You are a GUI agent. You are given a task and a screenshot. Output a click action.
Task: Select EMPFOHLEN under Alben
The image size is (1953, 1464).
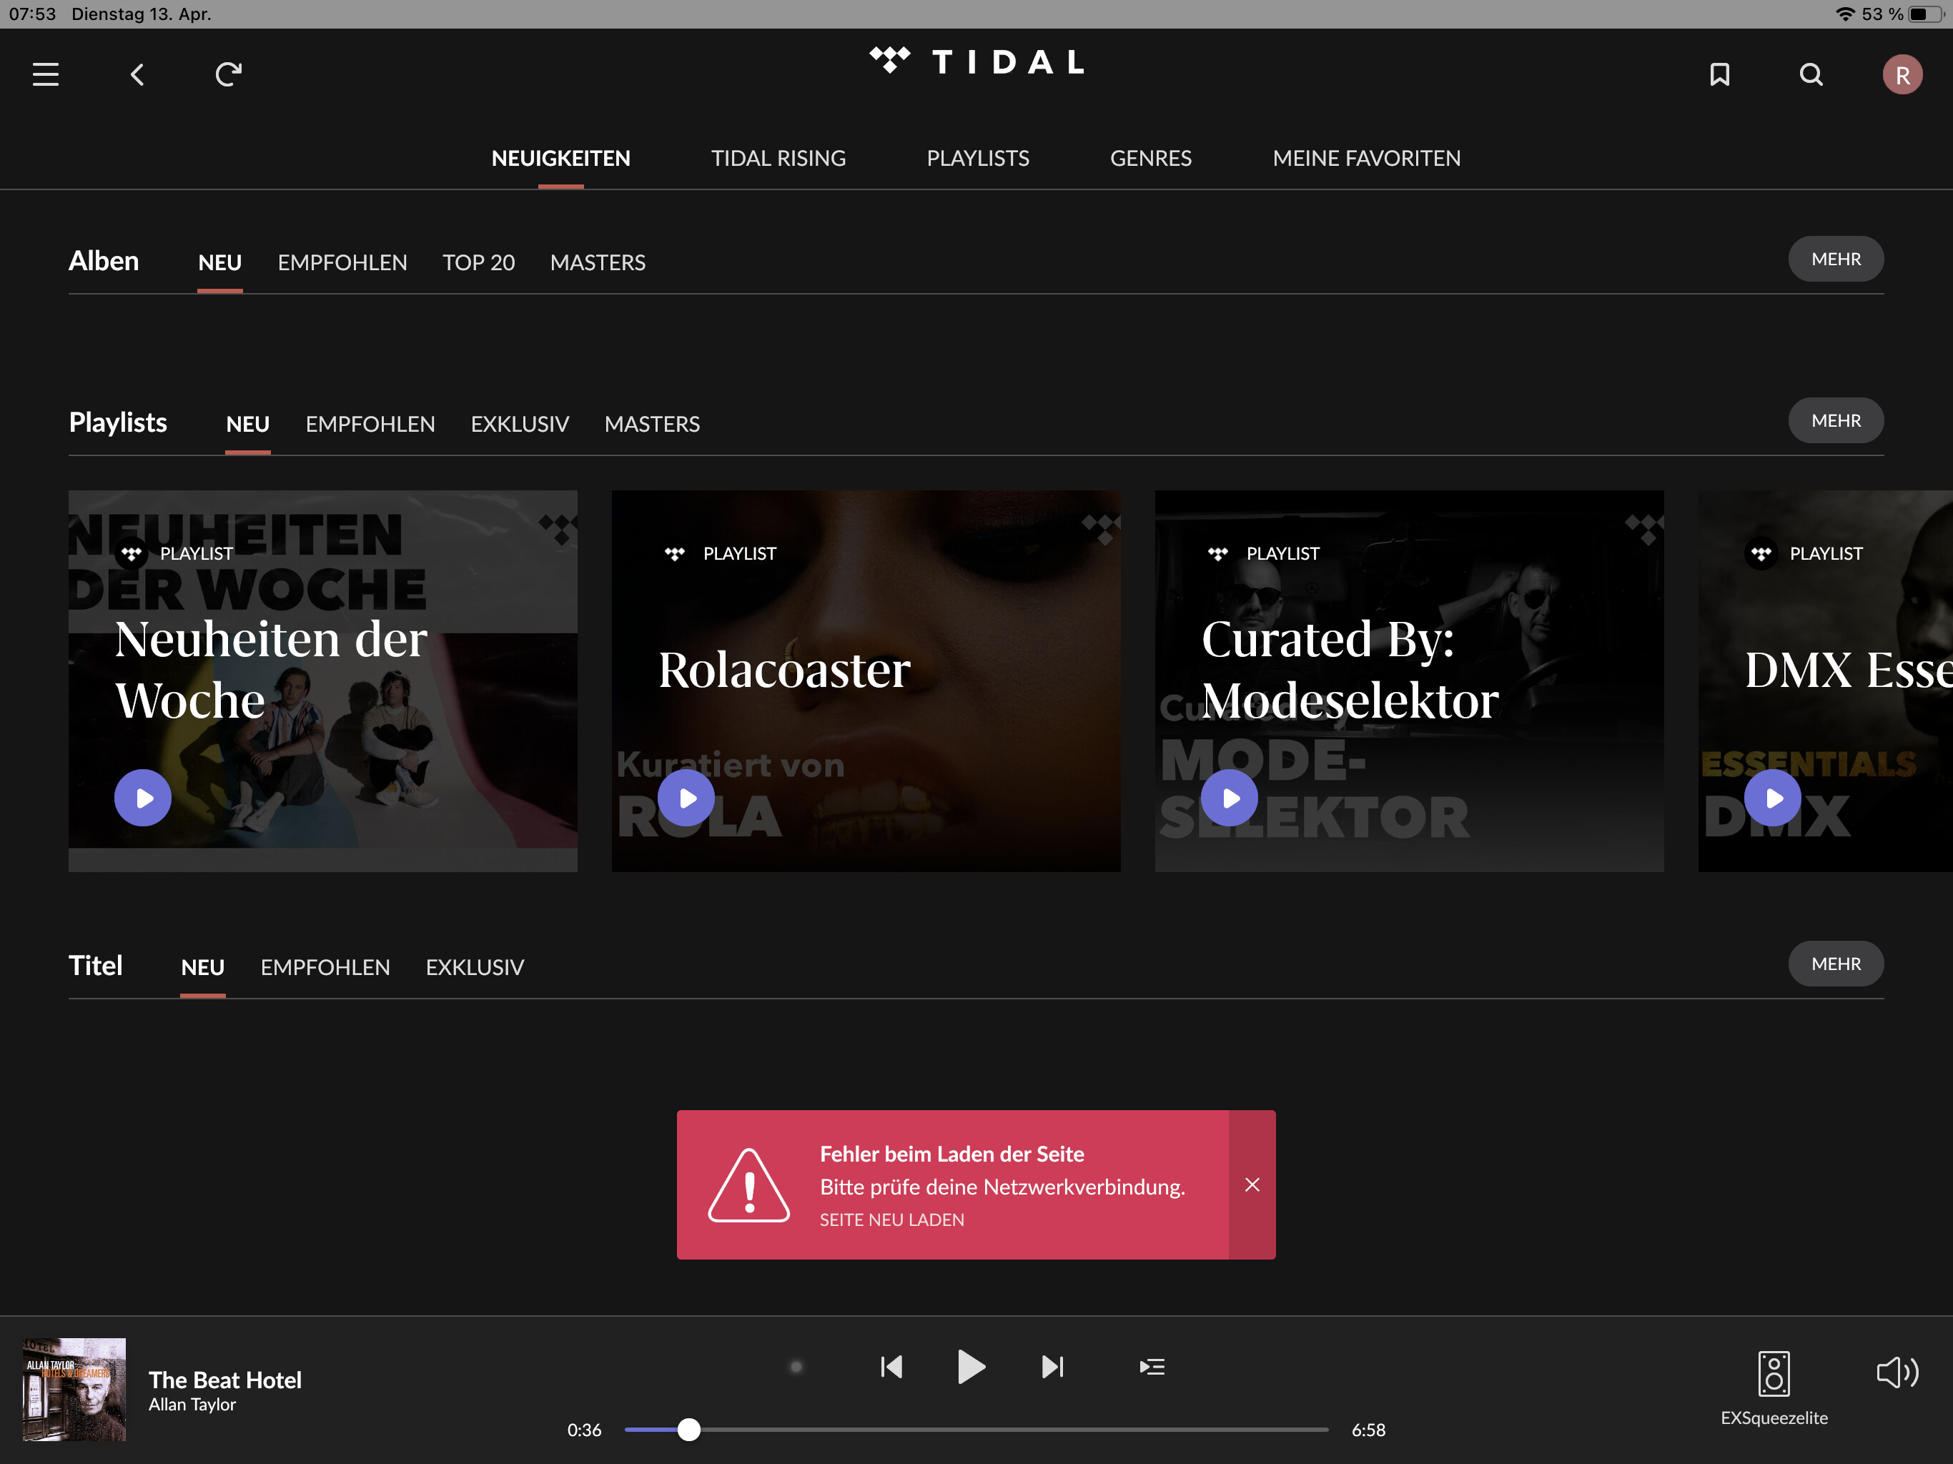tap(342, 262)
